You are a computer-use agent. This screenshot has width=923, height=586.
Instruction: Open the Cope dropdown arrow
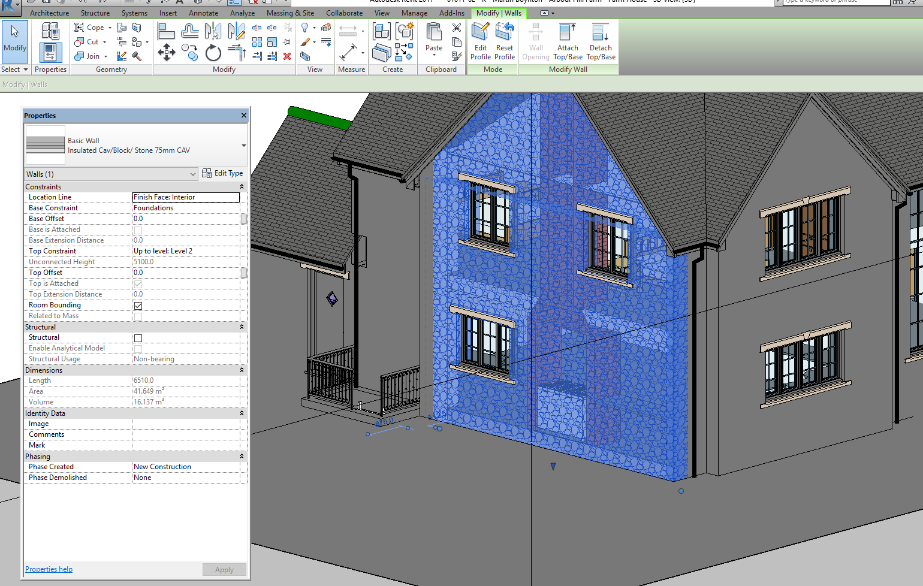click(x=110, y=28)
